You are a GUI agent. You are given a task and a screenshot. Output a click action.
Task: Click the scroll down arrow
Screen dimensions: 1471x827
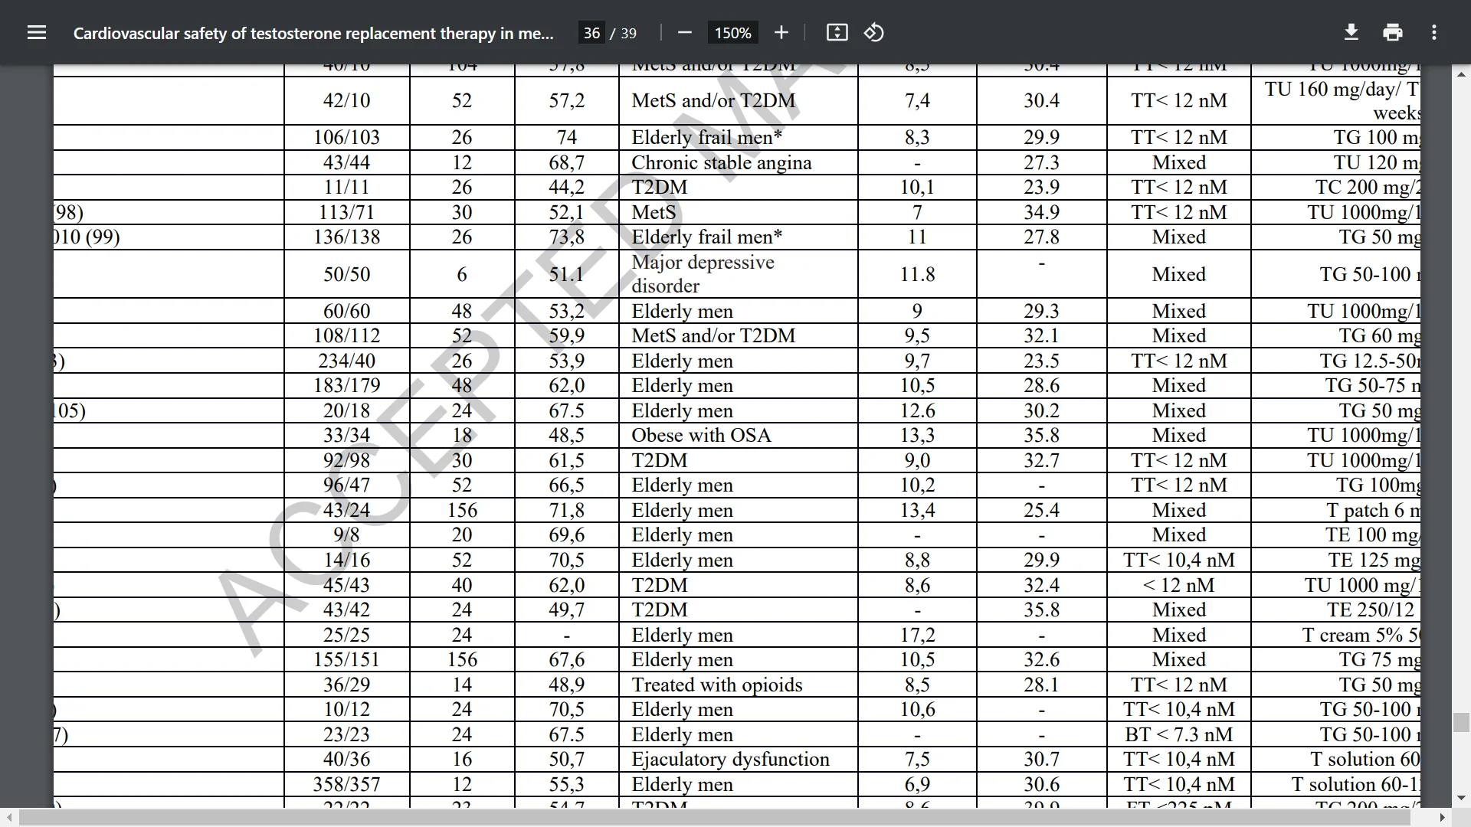(1461, 799)
